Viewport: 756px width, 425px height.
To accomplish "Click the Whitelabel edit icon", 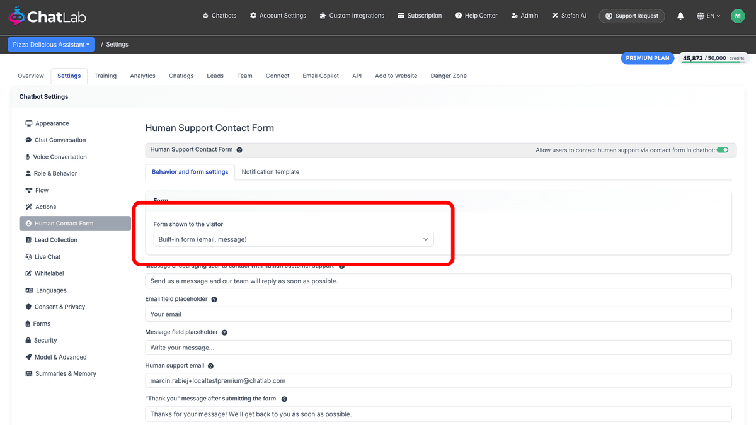I will [28, 273].
